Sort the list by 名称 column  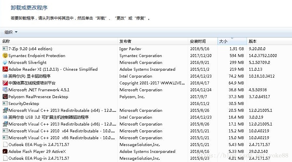(59, 41)
